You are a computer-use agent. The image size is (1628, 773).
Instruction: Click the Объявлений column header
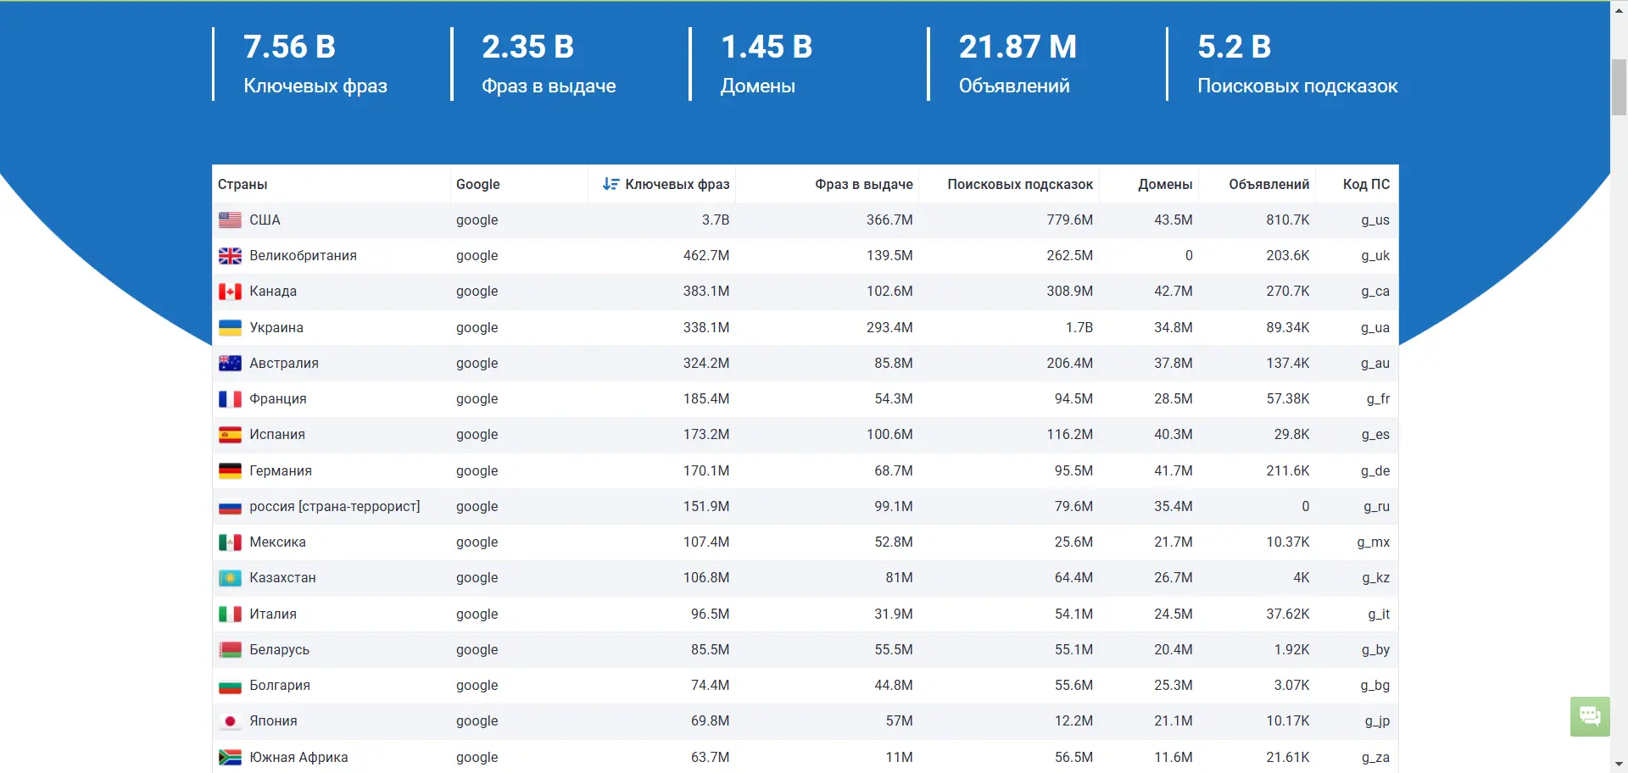pyautogui.click(x=1268, y=184)
